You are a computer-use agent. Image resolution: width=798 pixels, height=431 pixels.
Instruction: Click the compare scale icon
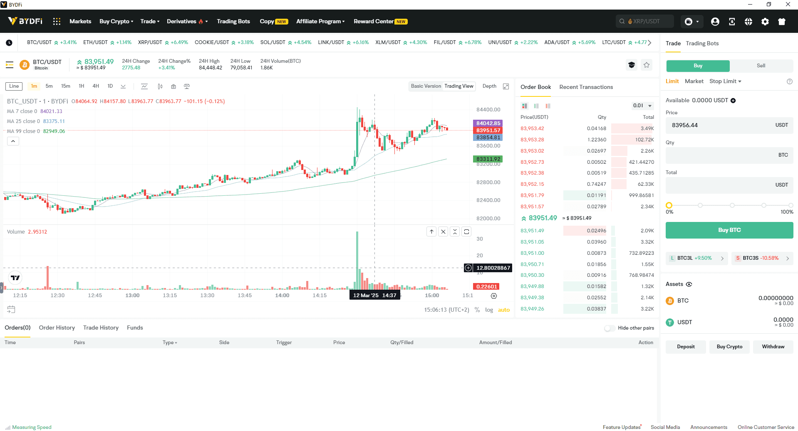187,86
